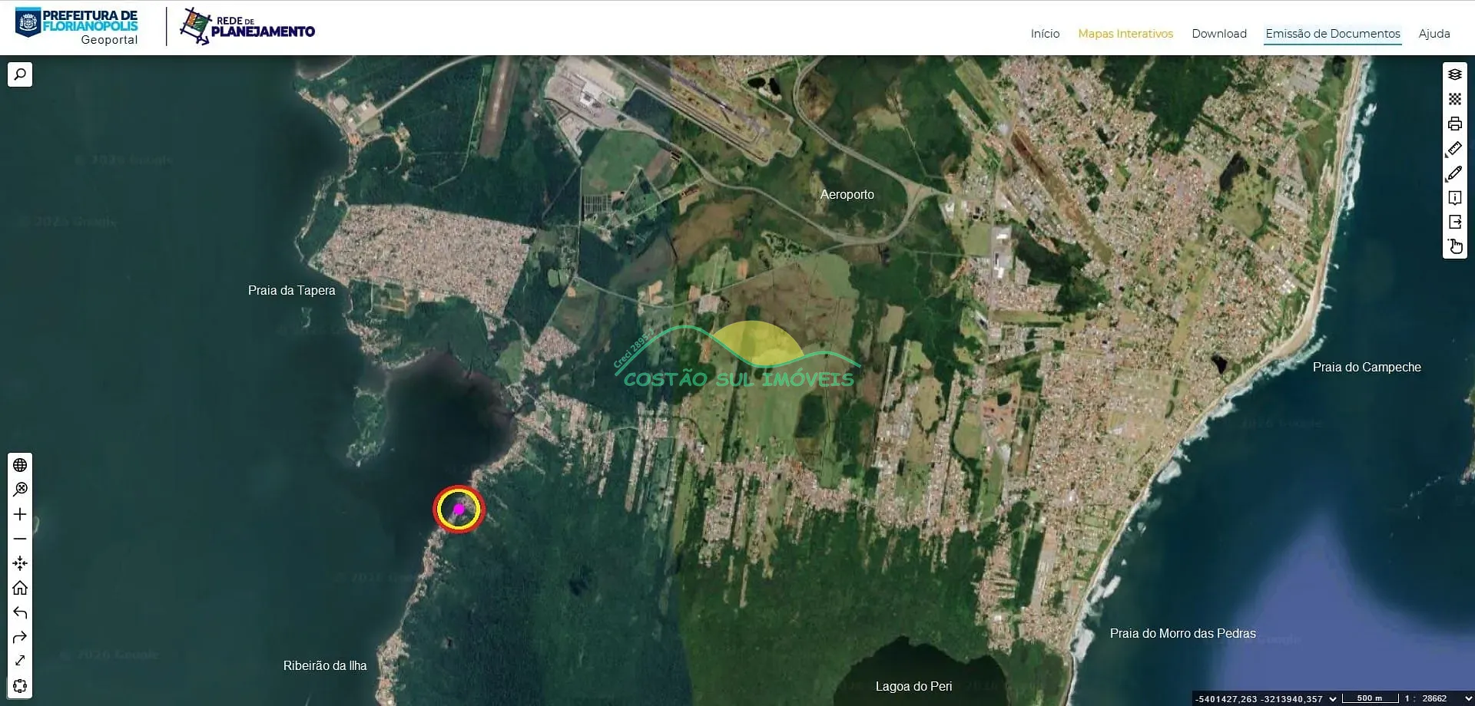The height and width of the screenshot is (706, 1475).
Task: Click the print map icon
Action: (x=1454, y=124)
